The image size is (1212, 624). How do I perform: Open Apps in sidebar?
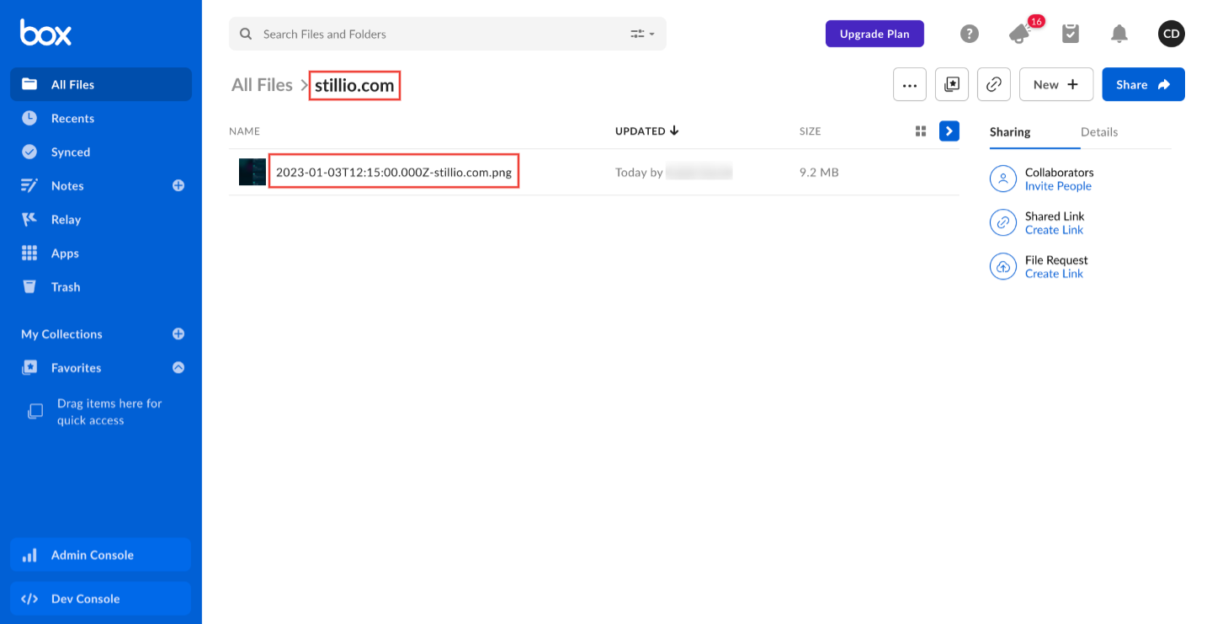point(101,253)
